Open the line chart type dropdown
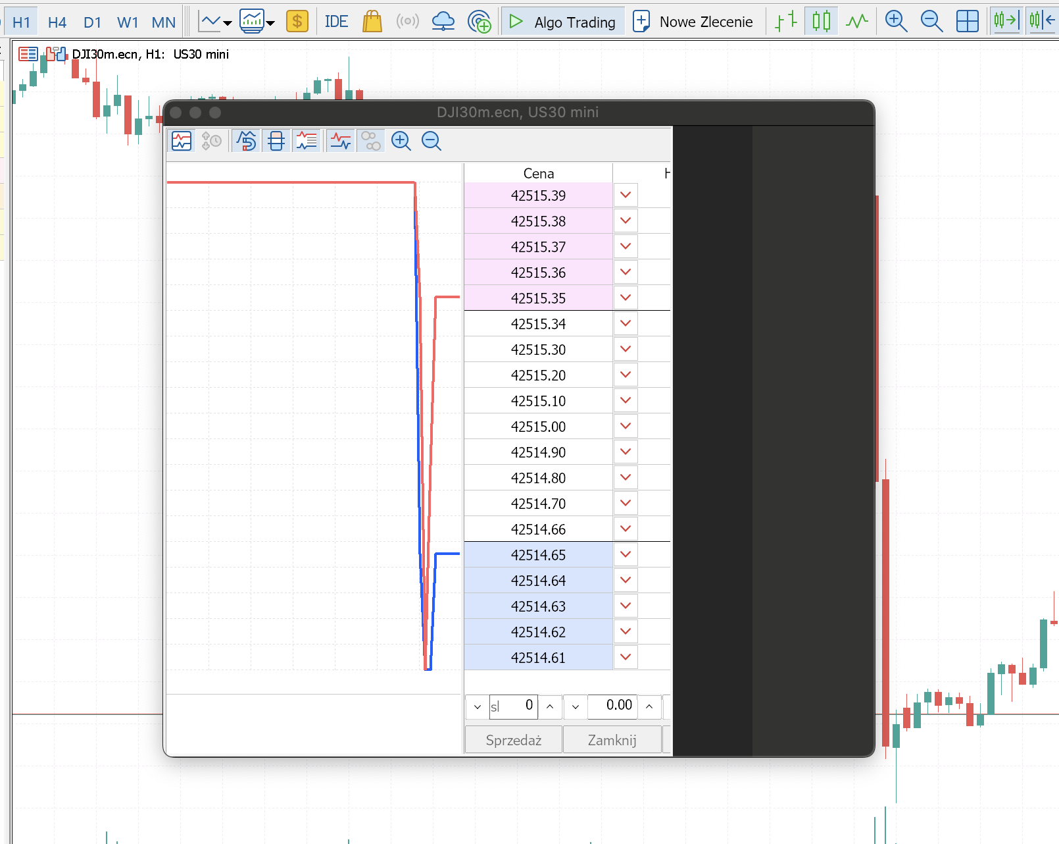Screen dimensions: 1059x844 (x=215, y=22)
